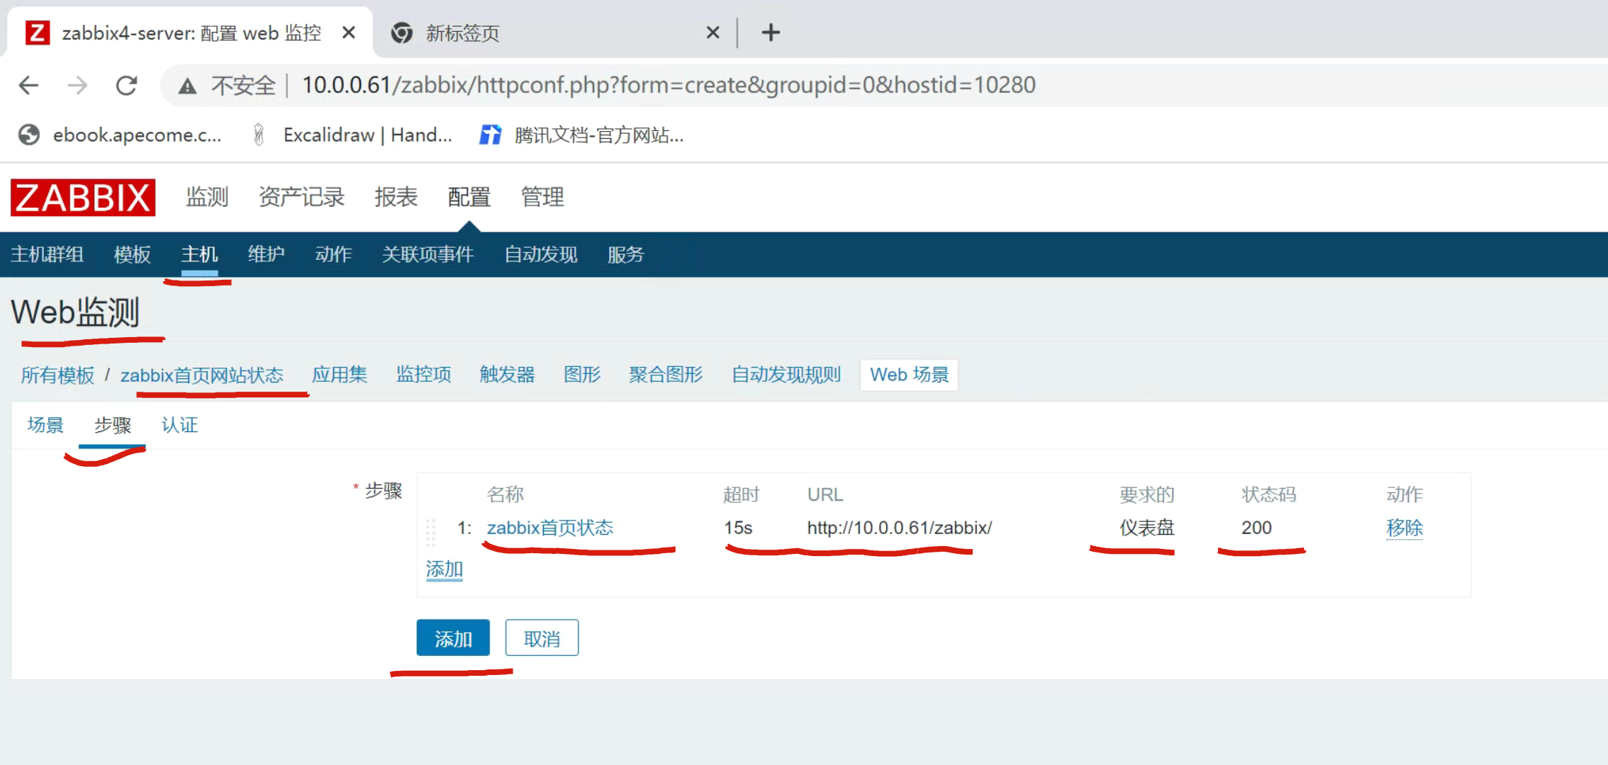Open the 监测 top menu
The height and width of the screenshot is (765, 1608).
[207, 197]
